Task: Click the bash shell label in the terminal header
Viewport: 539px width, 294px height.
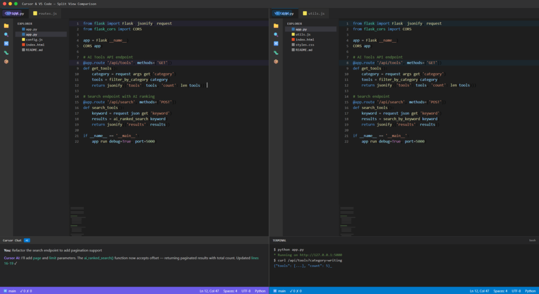Action: pyautogui.click(x=532, y=240)
